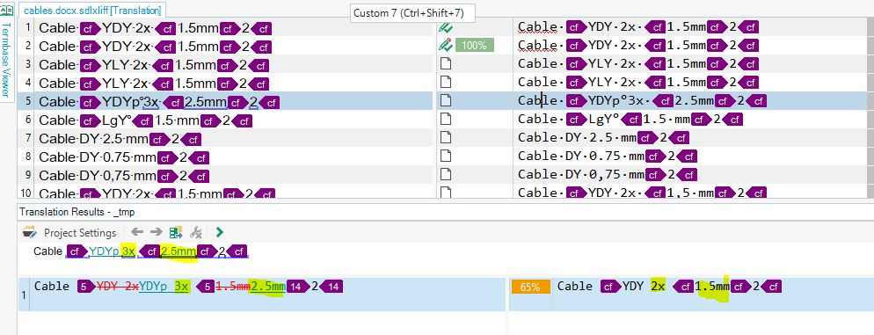Select source segment 6 Cable LgY°
874x335 pixels.
point(146,120)
